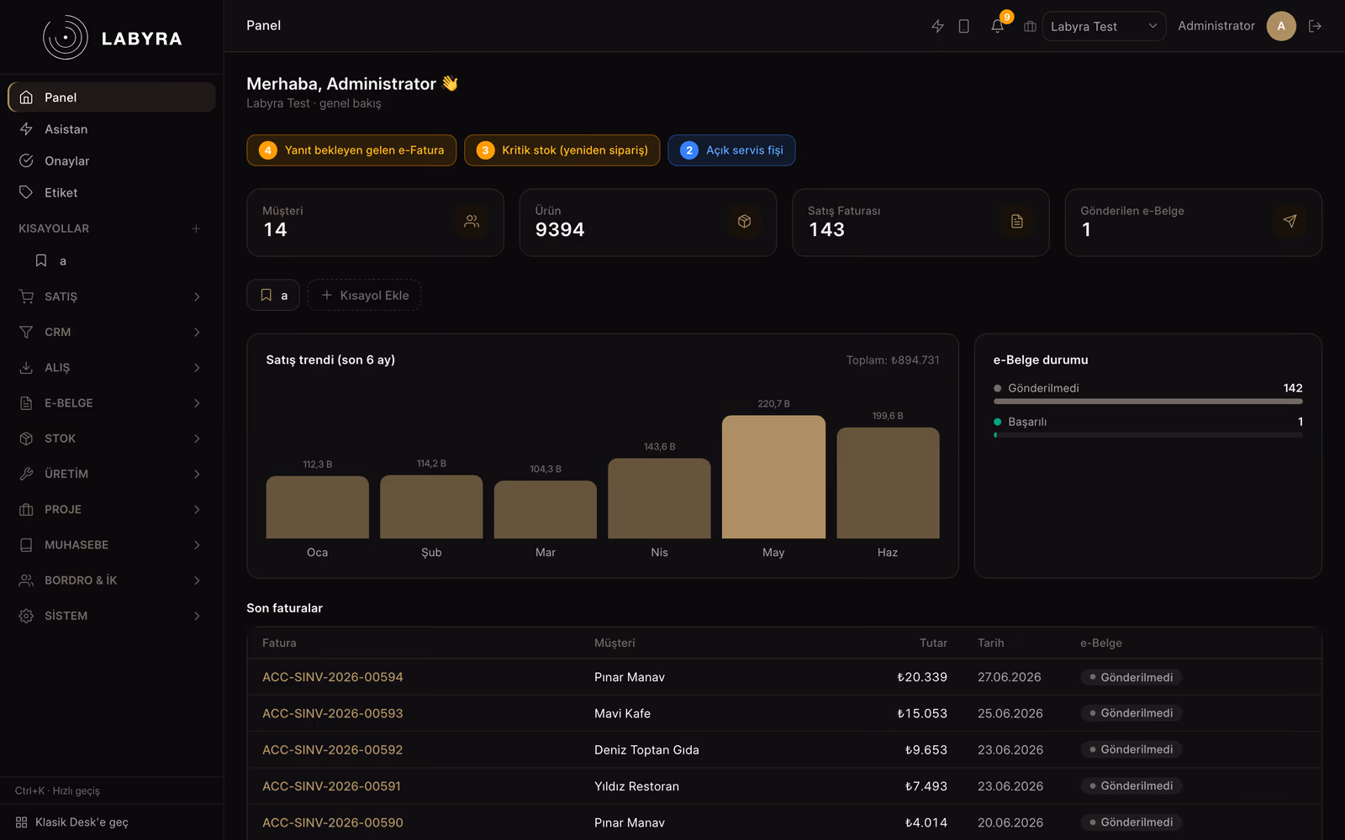Image resolution: width=1345 pixels, height=840 pixels.
Task: Click the logout icon beside the avatar
Action: (1316, 26)
